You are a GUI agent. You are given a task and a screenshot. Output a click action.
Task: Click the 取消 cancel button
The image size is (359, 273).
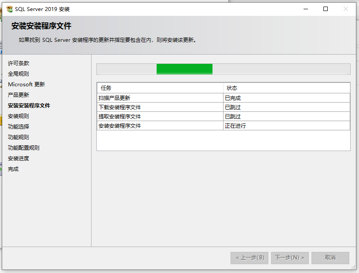click(330, 258)
